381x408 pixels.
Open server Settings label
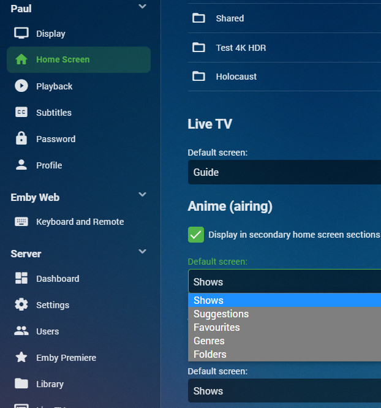coord(53,305)
